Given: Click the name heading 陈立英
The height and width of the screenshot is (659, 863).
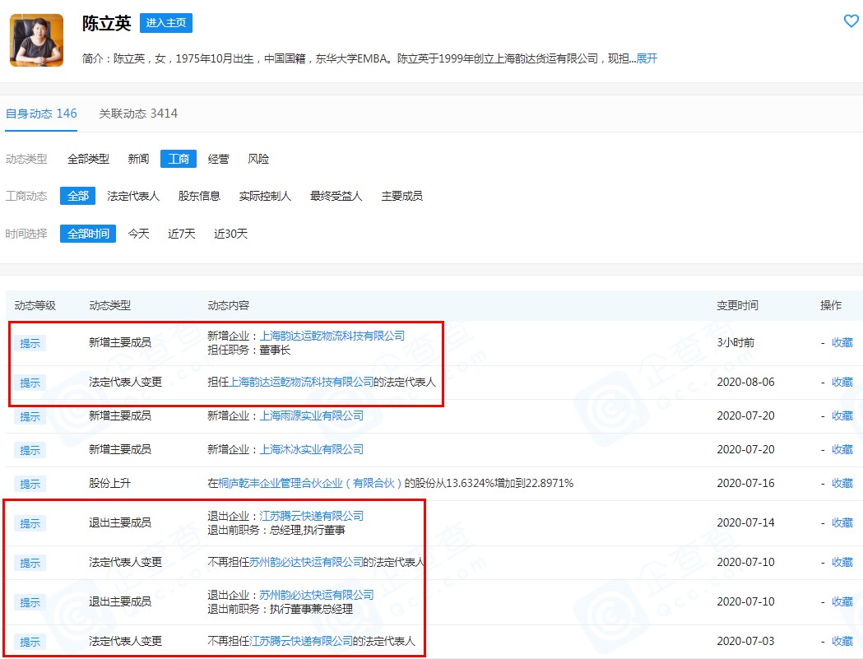Looking at the screenshot, I should click(107, 23).
